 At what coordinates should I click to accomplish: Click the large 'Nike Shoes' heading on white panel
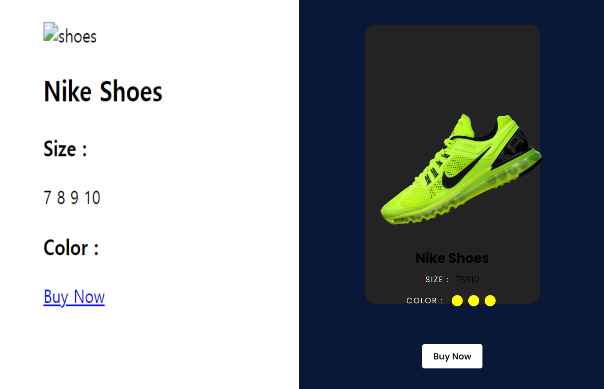103,91
